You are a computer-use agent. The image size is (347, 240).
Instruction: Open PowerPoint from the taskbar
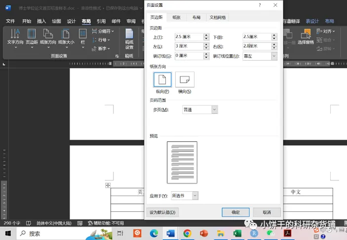[204, 234]
